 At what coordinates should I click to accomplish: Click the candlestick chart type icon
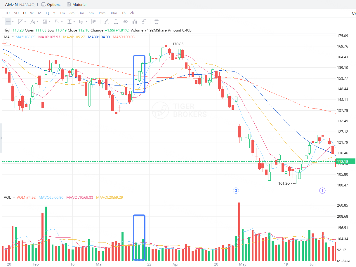(x=94, y=22)
